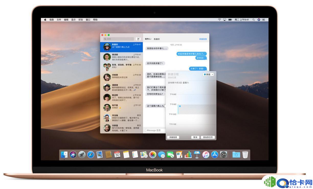This screenshot has width=313, height=189.
Task: Open Spotlight search magnifier in menu bar
Action: tap(254, 19)
